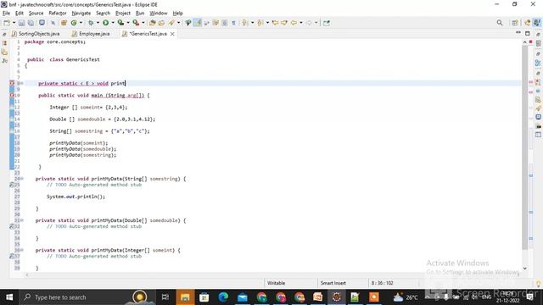Pin the editor using the pin icon
The image size is (543, 305).
click(x=326, y=23)
